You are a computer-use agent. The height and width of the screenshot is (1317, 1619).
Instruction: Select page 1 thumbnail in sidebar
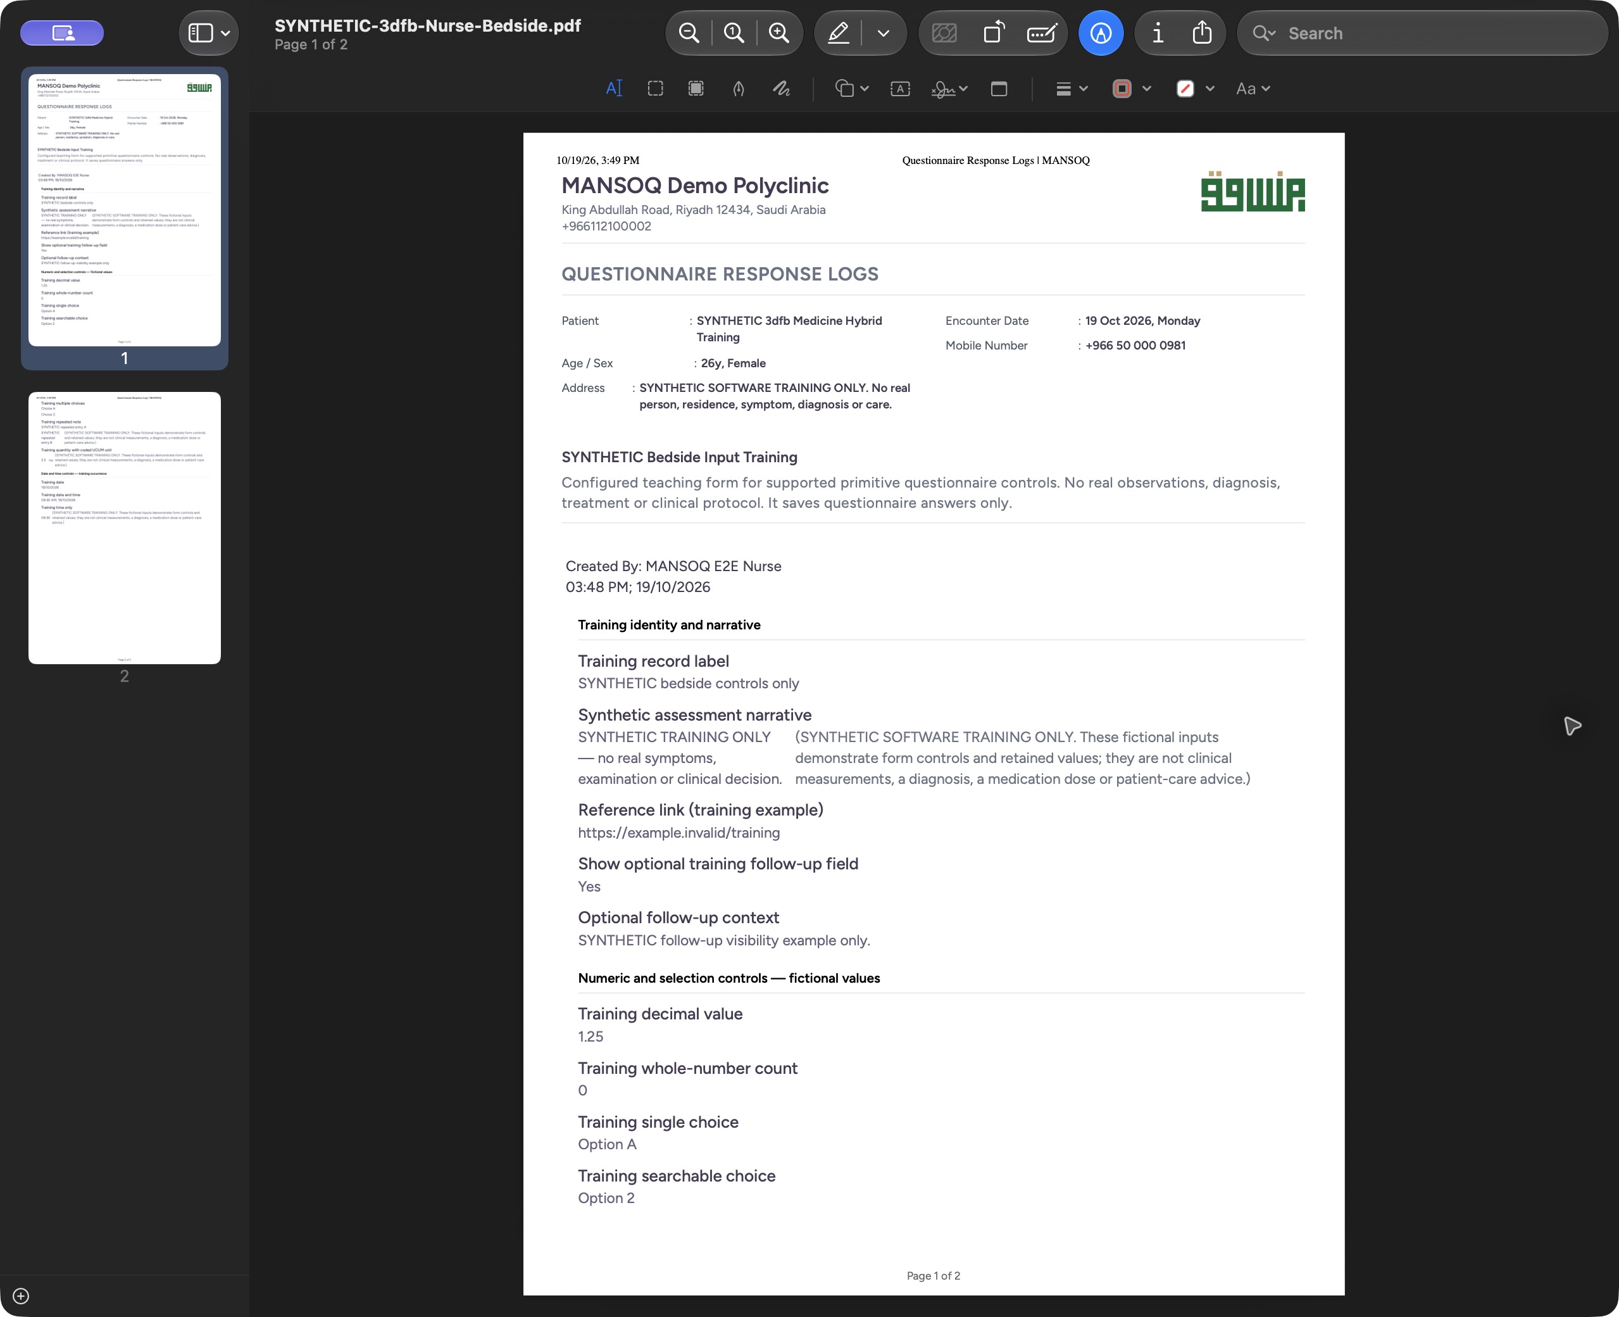pyautogui.click(x=124, y=210)
